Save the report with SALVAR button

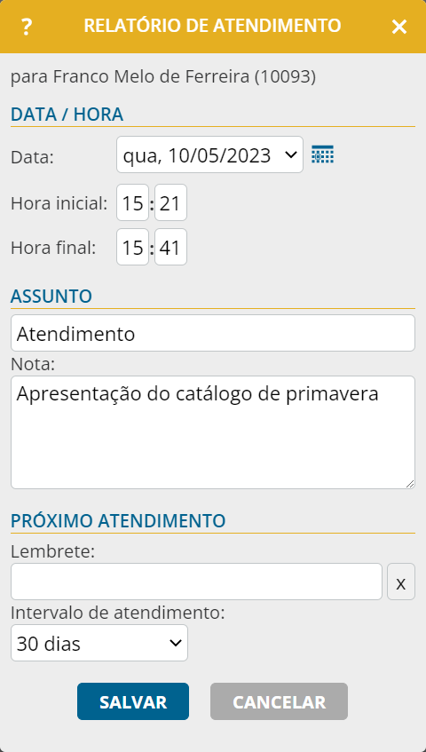click(133, 701)
